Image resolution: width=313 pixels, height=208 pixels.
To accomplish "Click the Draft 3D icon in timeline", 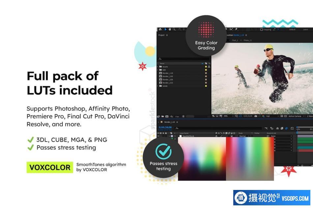I will pyautogui.click(x=272, y=128).
